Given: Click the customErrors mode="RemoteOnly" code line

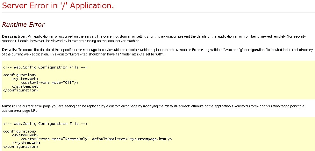Looking at the screenshot, I should [x=97, y=139].
